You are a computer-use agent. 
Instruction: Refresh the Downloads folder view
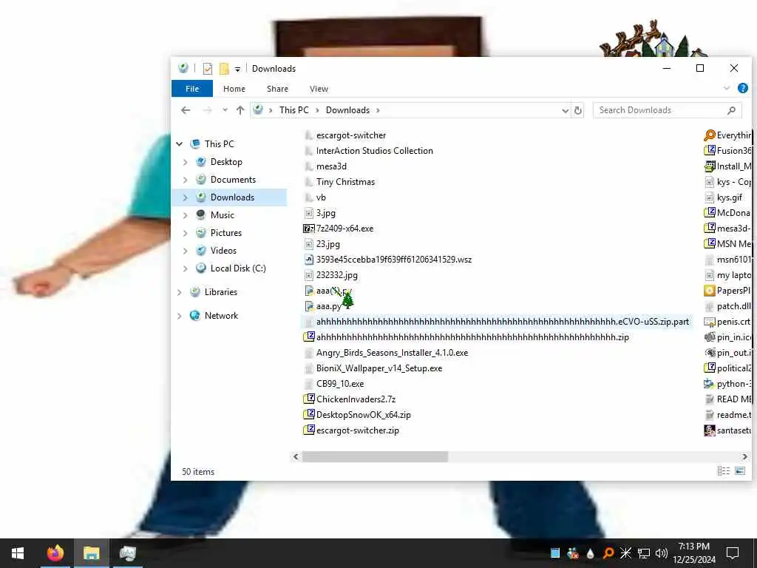pos(578,111)
